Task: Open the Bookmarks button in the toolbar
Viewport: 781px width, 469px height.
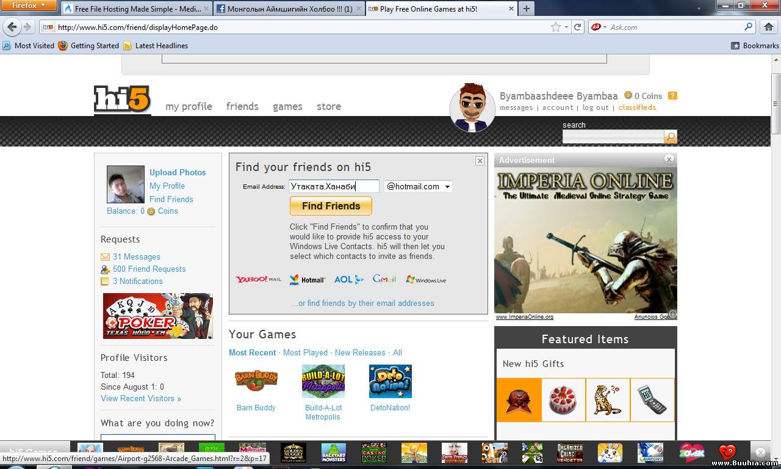Action: (755, 46)
